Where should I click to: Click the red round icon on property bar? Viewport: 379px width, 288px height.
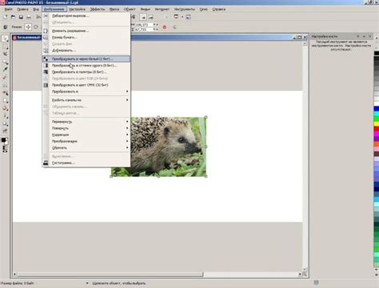[165, 27]
